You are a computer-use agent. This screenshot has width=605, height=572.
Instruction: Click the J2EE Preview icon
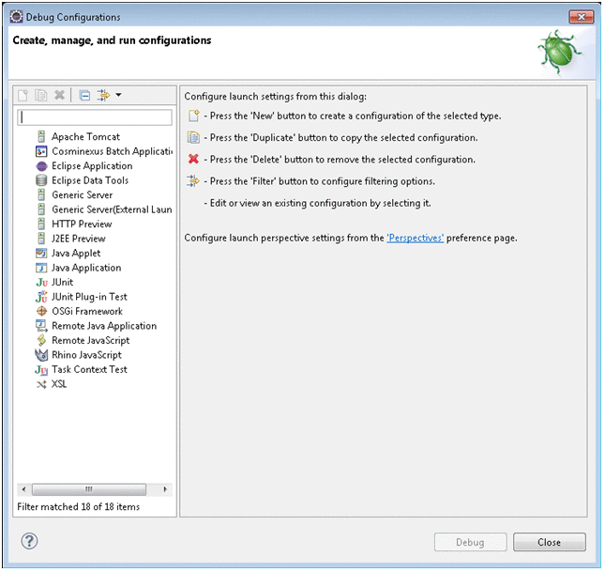pos(41,239)
